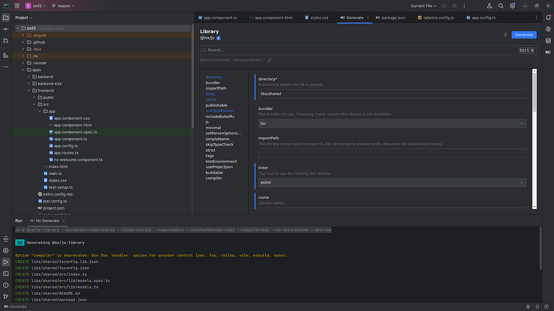Screen dimensions: 554x311
Task: Open the Current File run configuration dropdown
Action: coord(423,5)
